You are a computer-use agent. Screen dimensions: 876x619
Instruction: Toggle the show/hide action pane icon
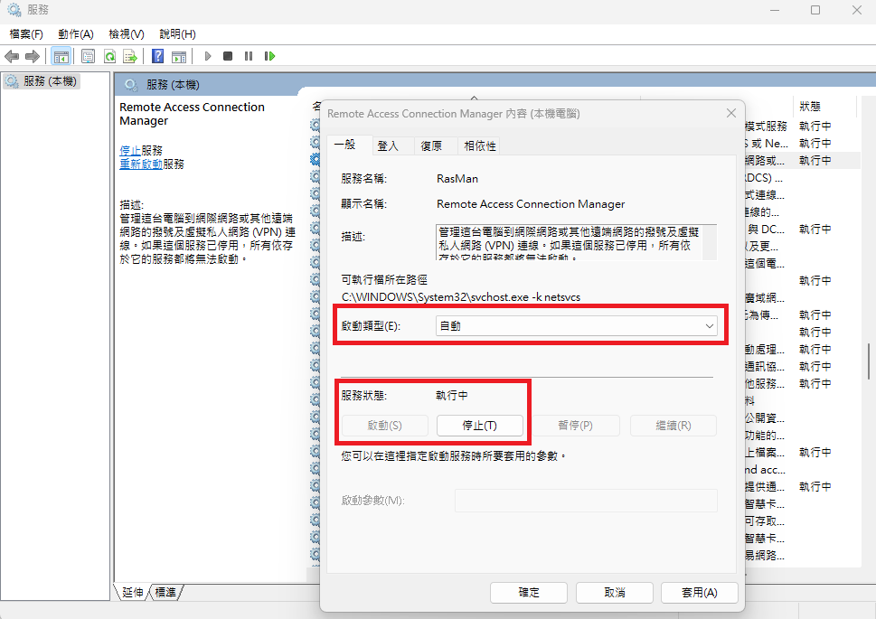point(179,56)
